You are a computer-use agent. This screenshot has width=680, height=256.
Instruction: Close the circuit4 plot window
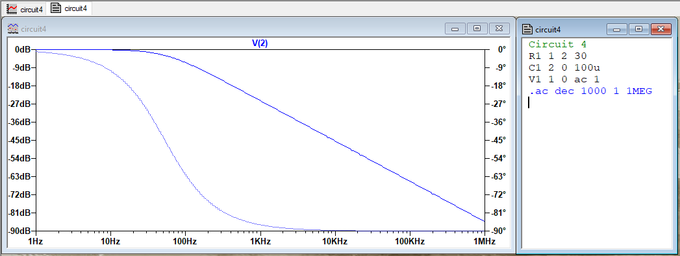pos(499,29)
